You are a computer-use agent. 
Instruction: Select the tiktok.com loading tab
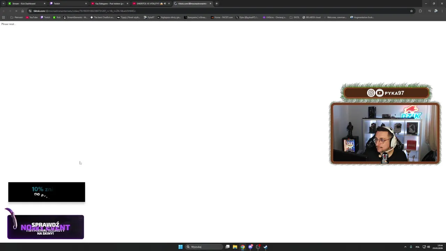pyautogui.click(x=192, y=3)
